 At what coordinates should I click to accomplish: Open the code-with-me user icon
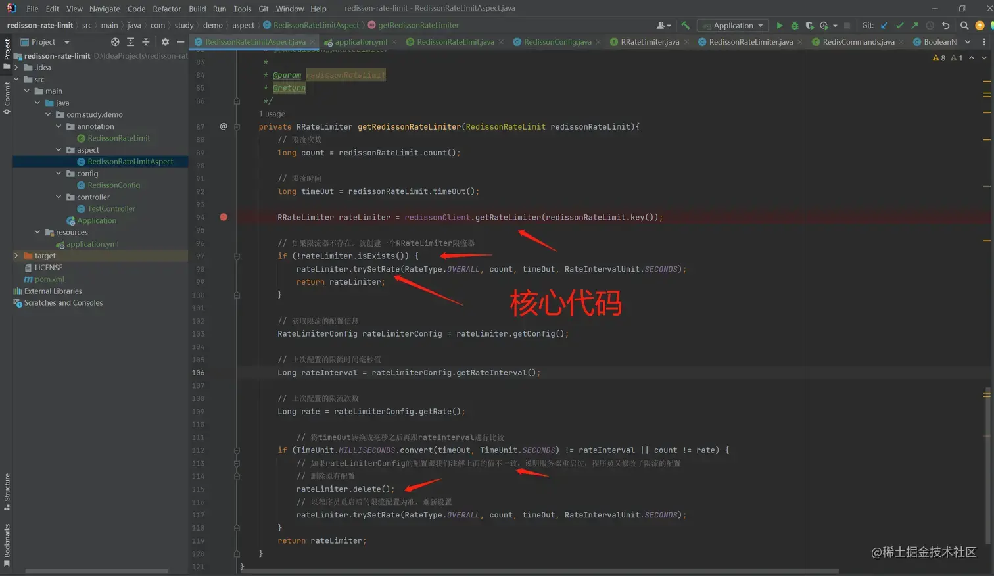point(663,26)
